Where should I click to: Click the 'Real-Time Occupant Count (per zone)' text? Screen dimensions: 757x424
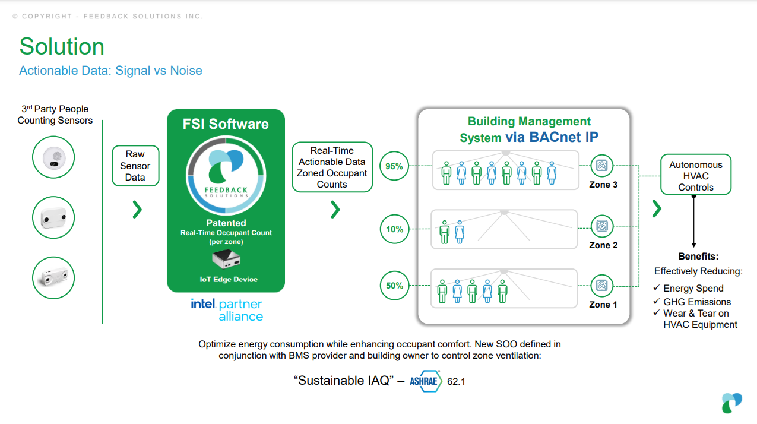tap(226, 237)
